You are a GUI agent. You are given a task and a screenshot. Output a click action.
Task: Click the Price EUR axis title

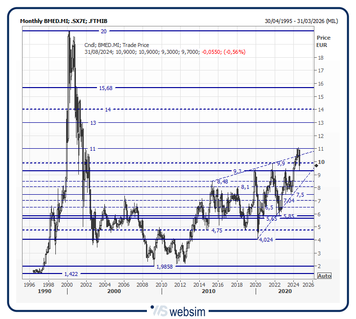[323, 41]
